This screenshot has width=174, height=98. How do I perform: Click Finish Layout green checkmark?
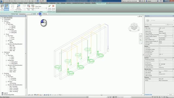pyautogui.click(x=49, y=7)
